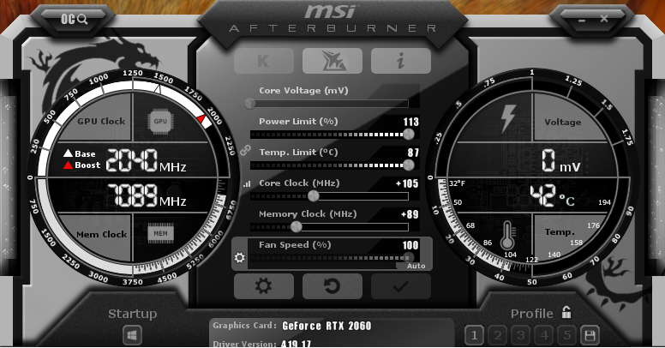Viewport: 665px width, 348px height.
Task: Click the 0 mV voltage readout
Action: point(560,161)
